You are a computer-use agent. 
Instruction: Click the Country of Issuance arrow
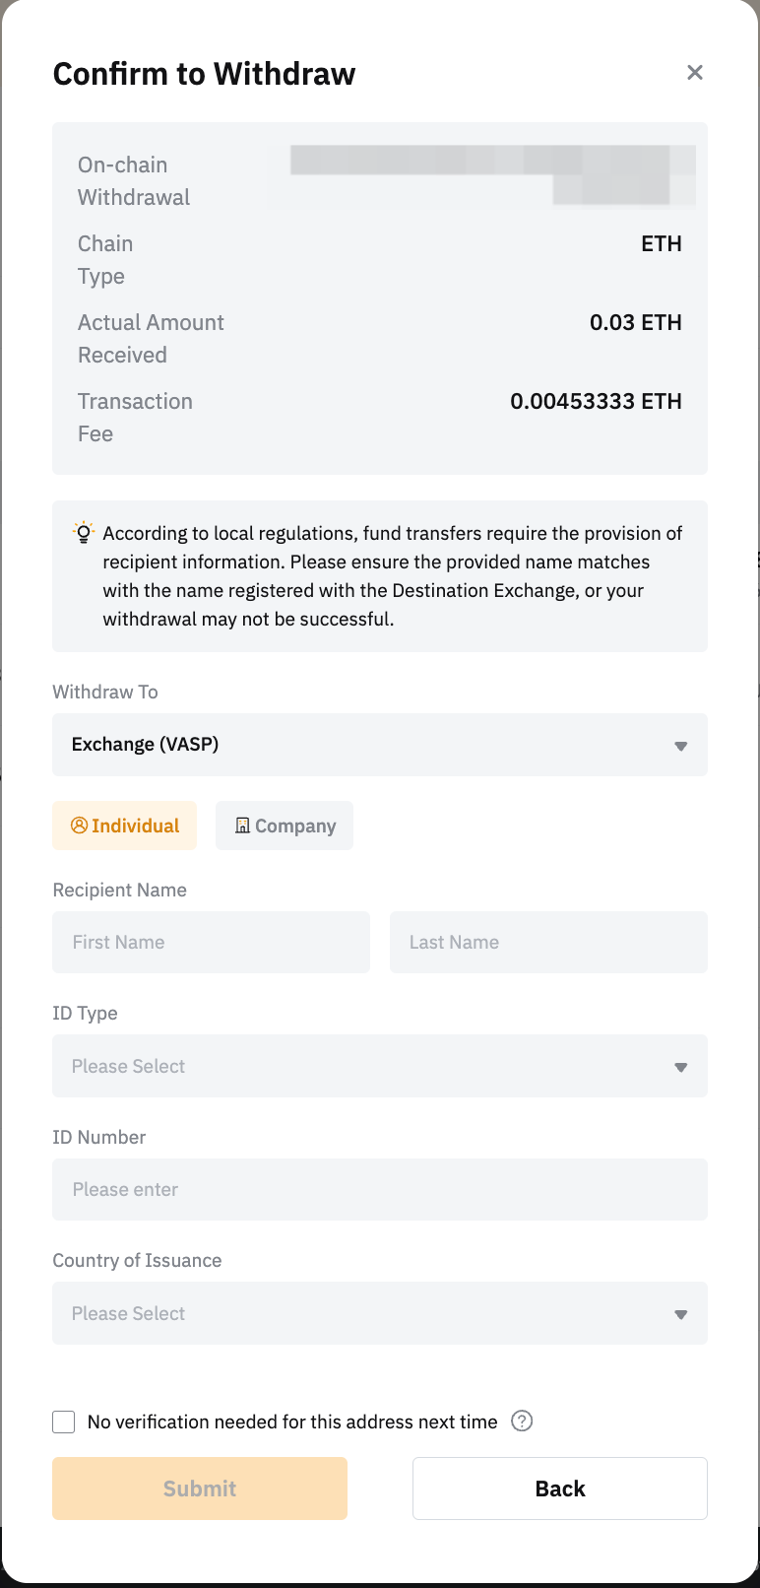pos(680,1314)
